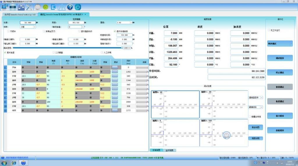
Task: Click the teal power button icon
Action: click(78, 7)
